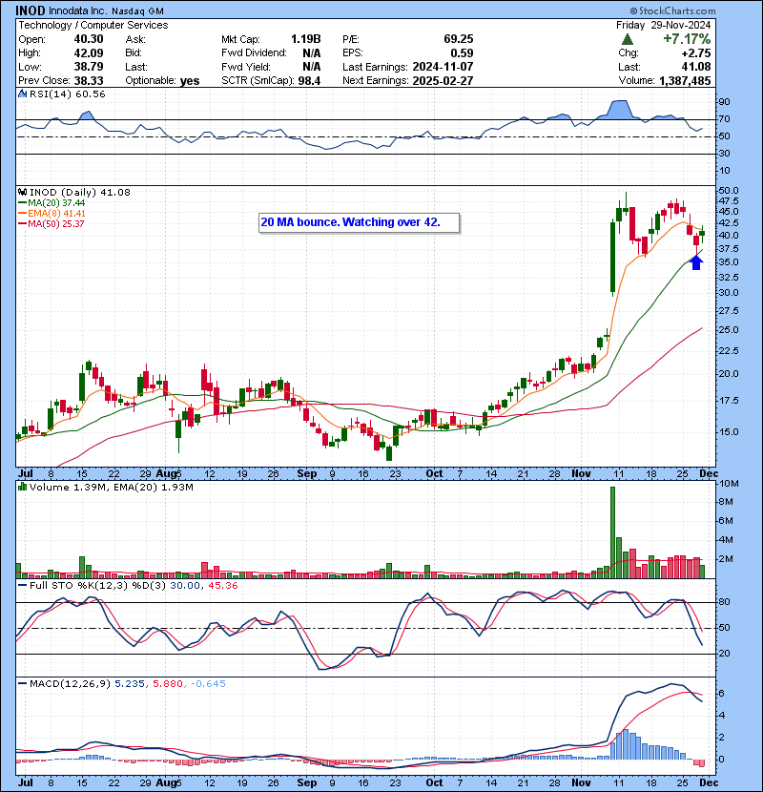Click the 10M volume axis label
Viewport: 763px width, 792px height.
[729, 484]
